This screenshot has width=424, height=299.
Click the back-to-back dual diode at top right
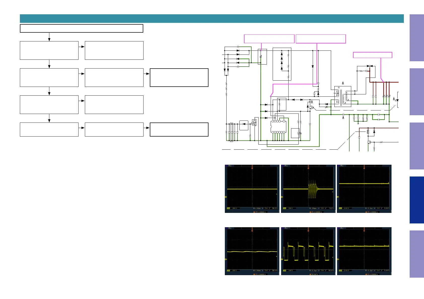click(370, 66)
